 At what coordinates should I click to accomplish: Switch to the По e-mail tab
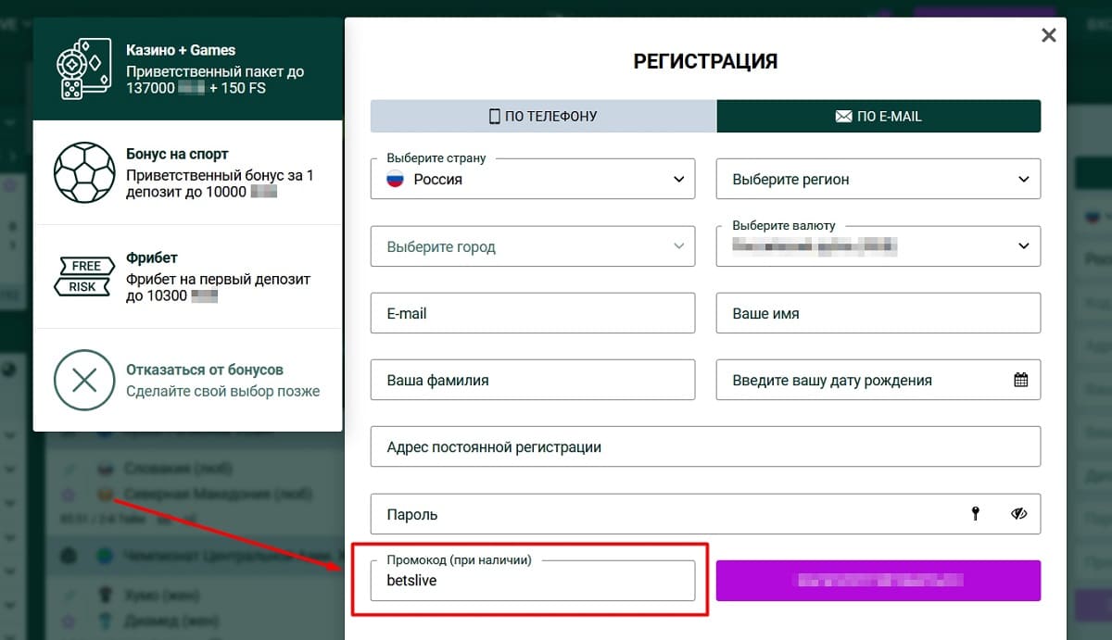click(878, 117)
